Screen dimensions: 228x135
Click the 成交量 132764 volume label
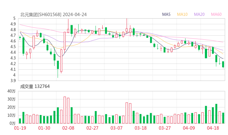[x=35, y=87]
